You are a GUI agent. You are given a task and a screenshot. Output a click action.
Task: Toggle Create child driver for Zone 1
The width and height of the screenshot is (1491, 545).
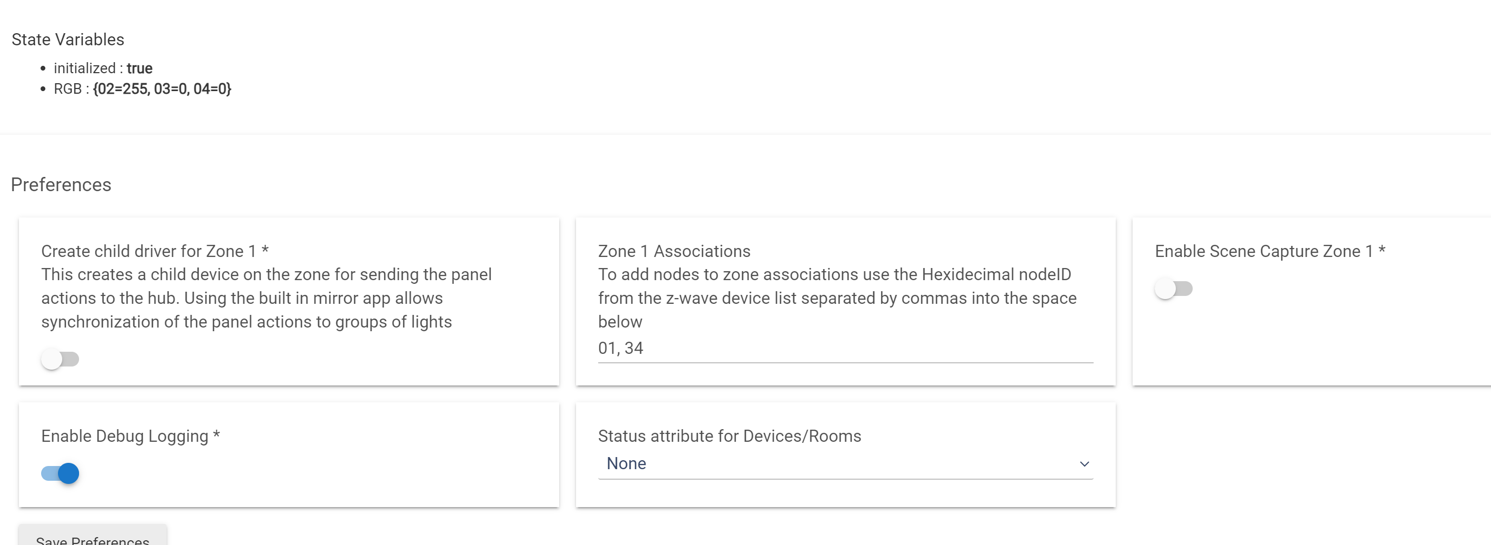coord(60,359)
